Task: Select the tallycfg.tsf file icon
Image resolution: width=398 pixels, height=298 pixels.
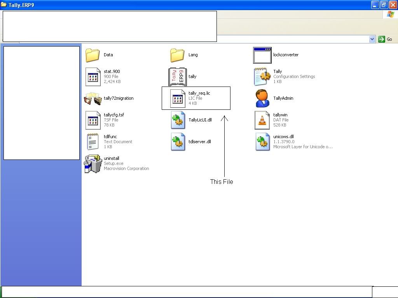Action: [x=93, y=120]
